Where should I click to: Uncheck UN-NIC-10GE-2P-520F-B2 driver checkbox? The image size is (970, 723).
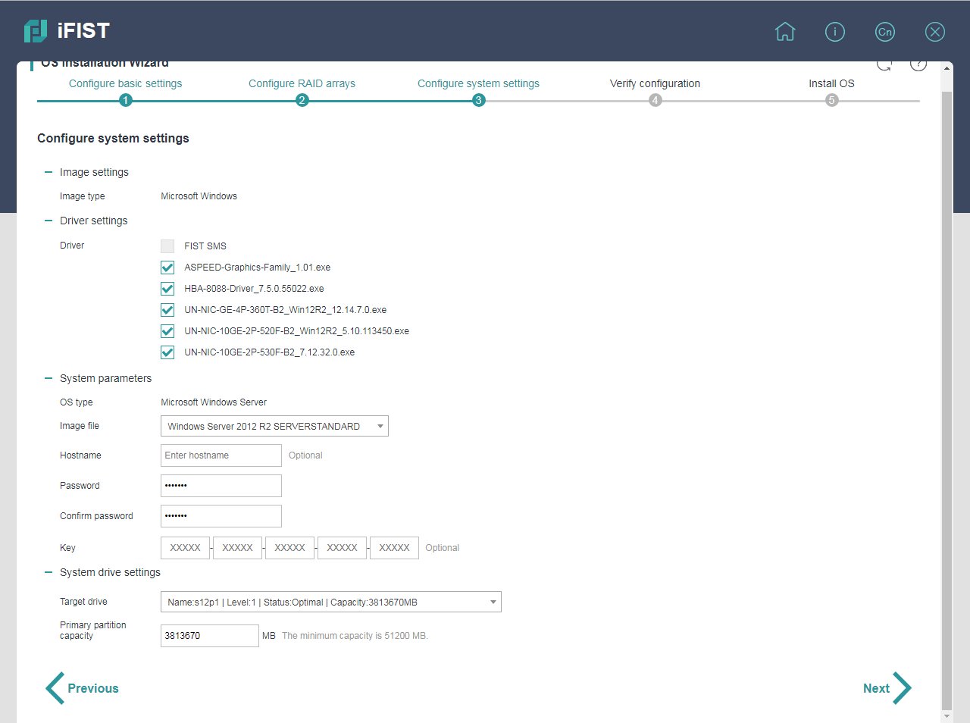pyautogui.click(x=167, y=331)
